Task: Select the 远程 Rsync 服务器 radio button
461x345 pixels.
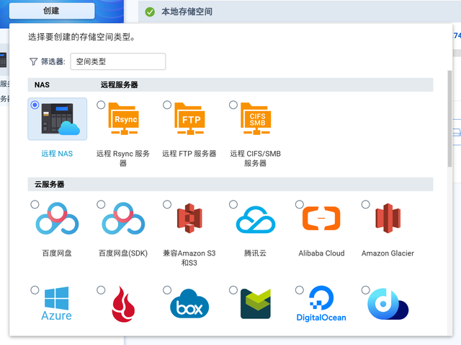Action: (x=101, y=105)
